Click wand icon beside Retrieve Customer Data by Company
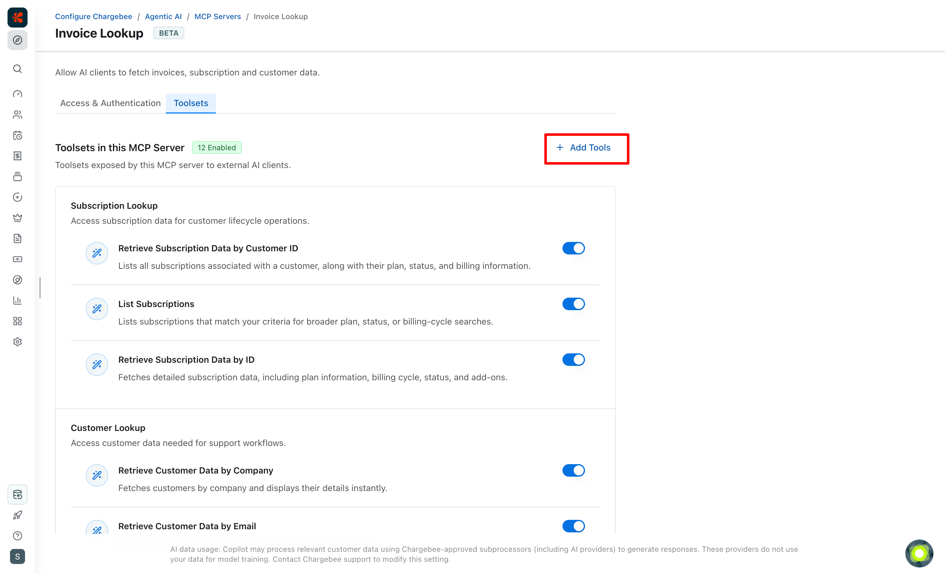This screenshot has height=574, width=946. (97, 476)
